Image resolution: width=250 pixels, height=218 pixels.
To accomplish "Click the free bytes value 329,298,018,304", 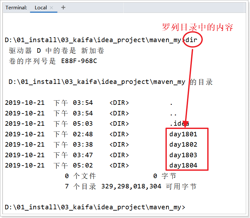I will point(131,186).
